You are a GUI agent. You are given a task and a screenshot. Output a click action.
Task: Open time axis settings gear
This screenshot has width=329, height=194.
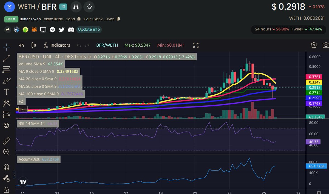click(319, 193)
